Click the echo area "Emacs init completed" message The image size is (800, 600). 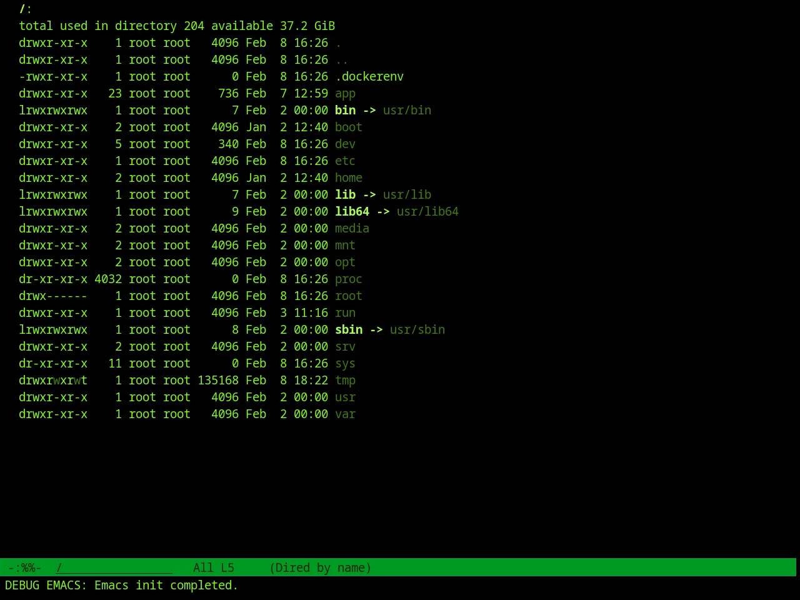(166, 586)
